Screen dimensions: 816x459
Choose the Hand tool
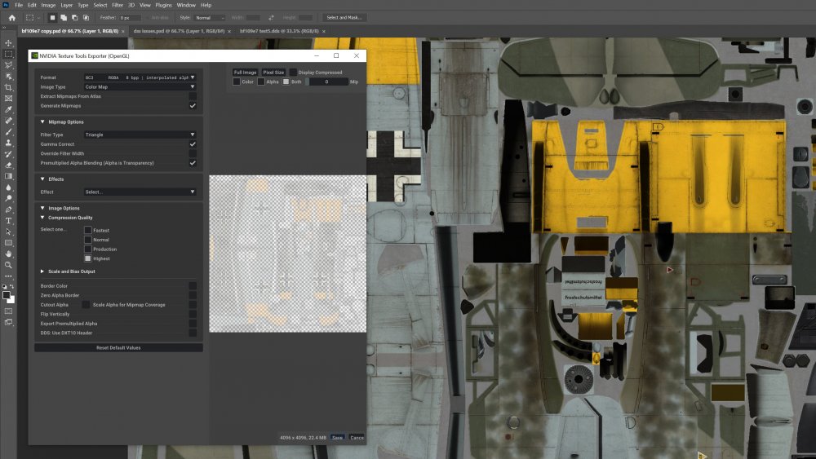pos(9,254)
